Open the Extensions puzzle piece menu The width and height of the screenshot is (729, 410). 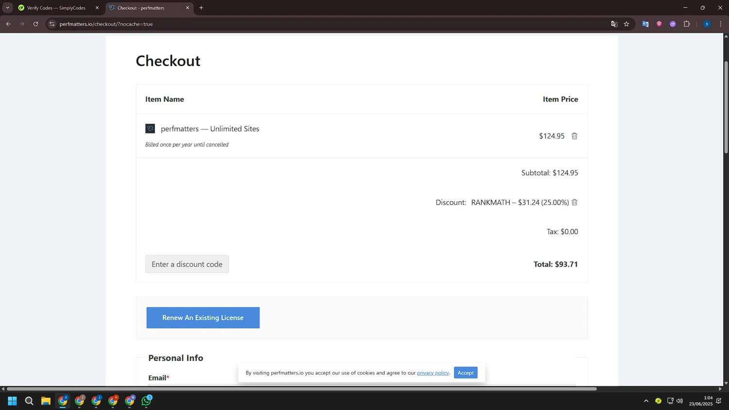point(687,24)
